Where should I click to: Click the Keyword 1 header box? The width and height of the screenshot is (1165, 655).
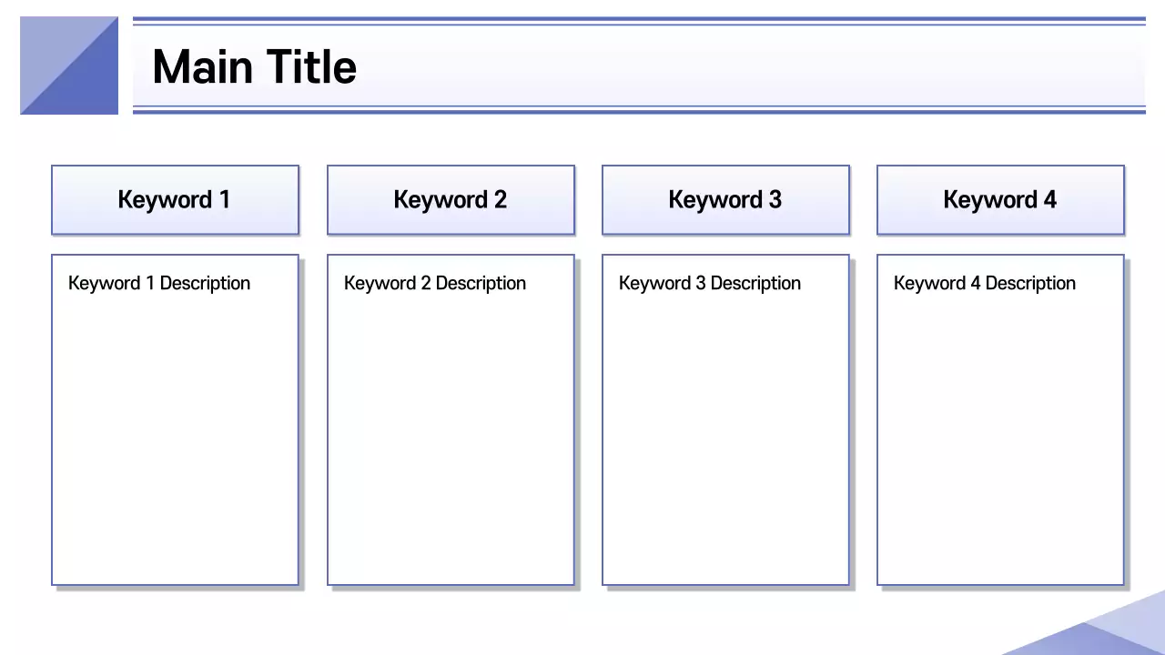pyautogui.click(x=175, y=200)
